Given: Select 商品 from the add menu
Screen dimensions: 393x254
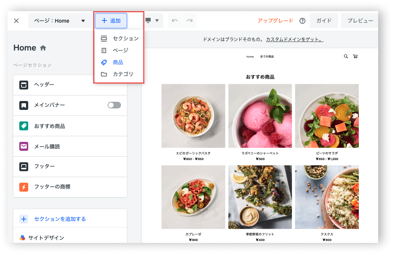Looking at the screenshot, I should tap(119, 62).
